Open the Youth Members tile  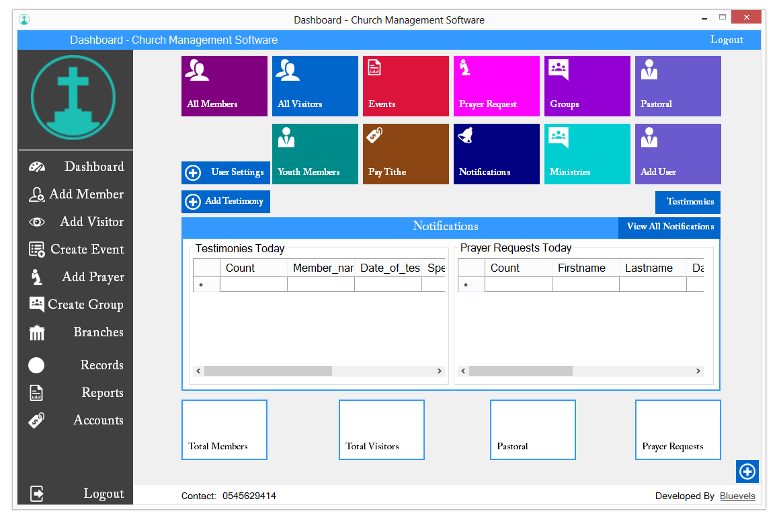pos(315,153)
